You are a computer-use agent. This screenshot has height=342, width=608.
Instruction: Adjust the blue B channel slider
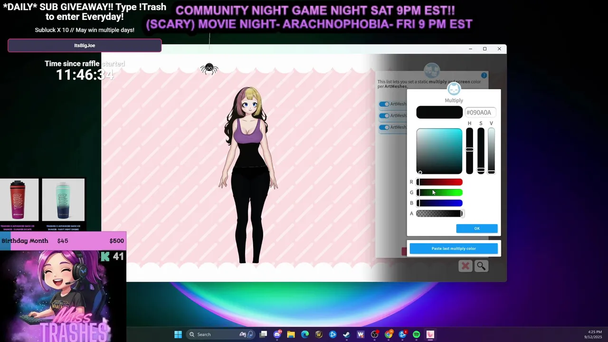(439, 203)
